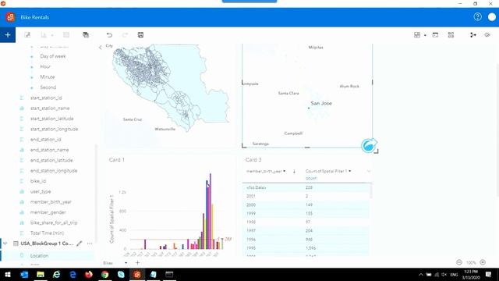Click the widget toolbar icon left of undo

point(86,34)
